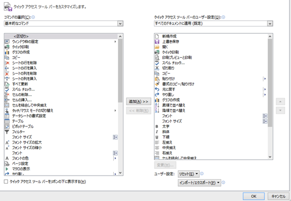The height and width of the screenshot is (201, 291).
Task: Click the クイック印刷 icon in the left command list
Action: [x=7, y=47]
